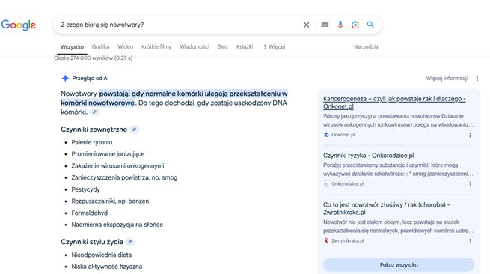Click list item 'Rozpuszczalniki, np. benzen'
This screenshot has height=274, width=490.
[110, 201]
